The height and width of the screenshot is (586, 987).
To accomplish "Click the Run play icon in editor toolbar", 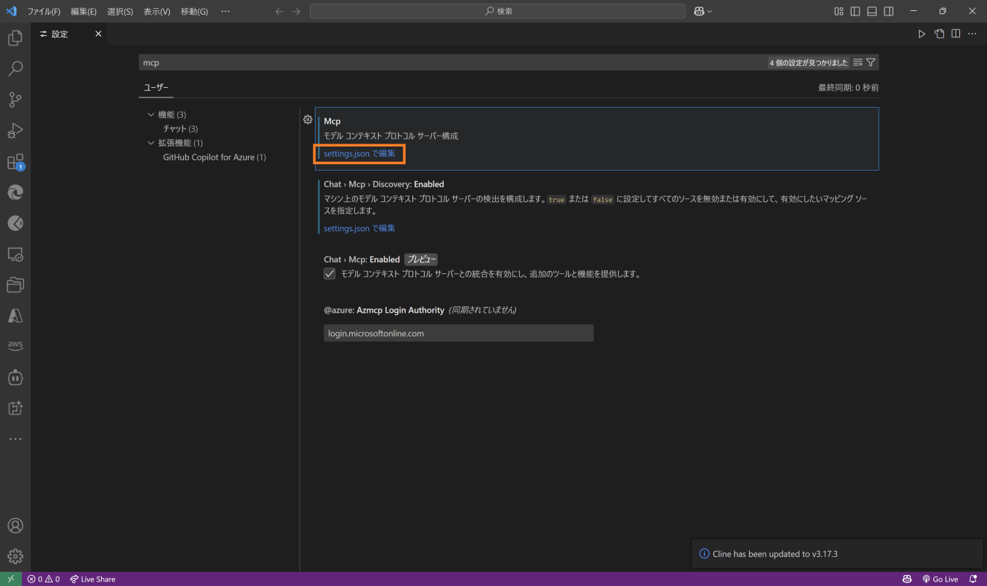I will click(922, 34).
